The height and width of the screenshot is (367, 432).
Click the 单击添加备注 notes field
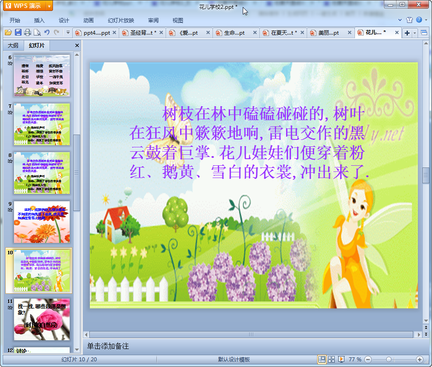[108, 346]
